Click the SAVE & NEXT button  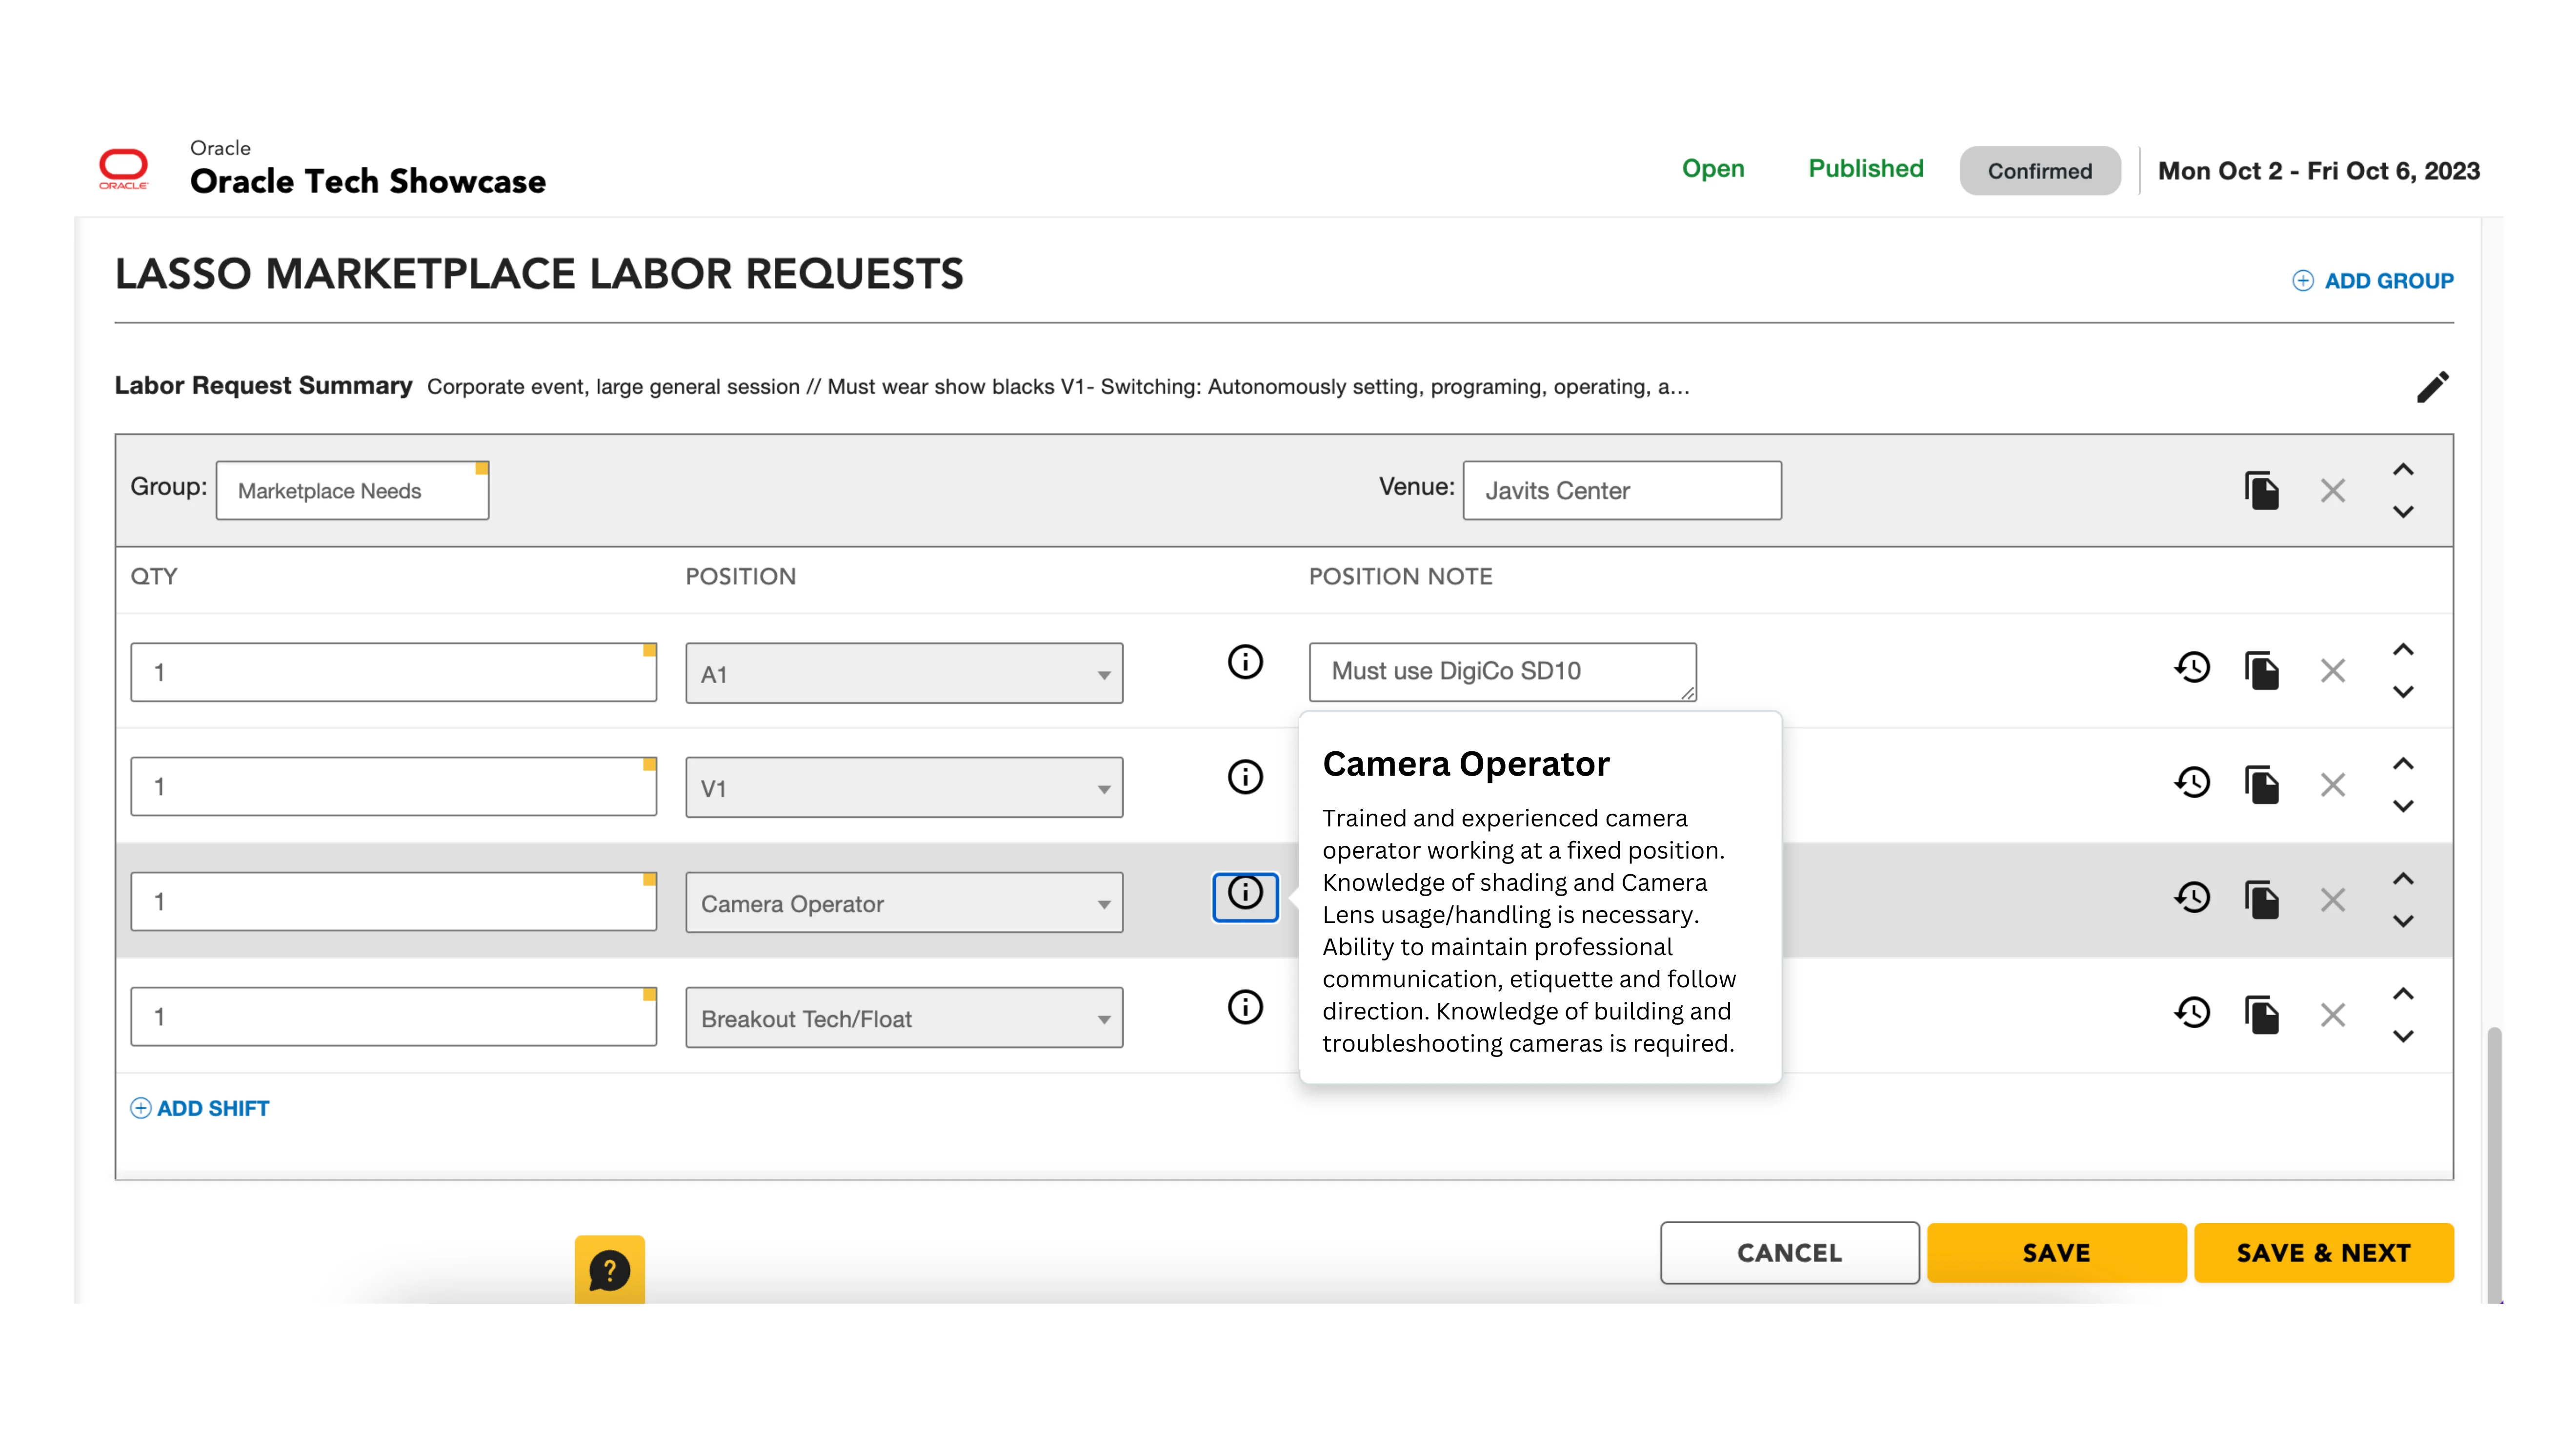pos(2324,1252)
